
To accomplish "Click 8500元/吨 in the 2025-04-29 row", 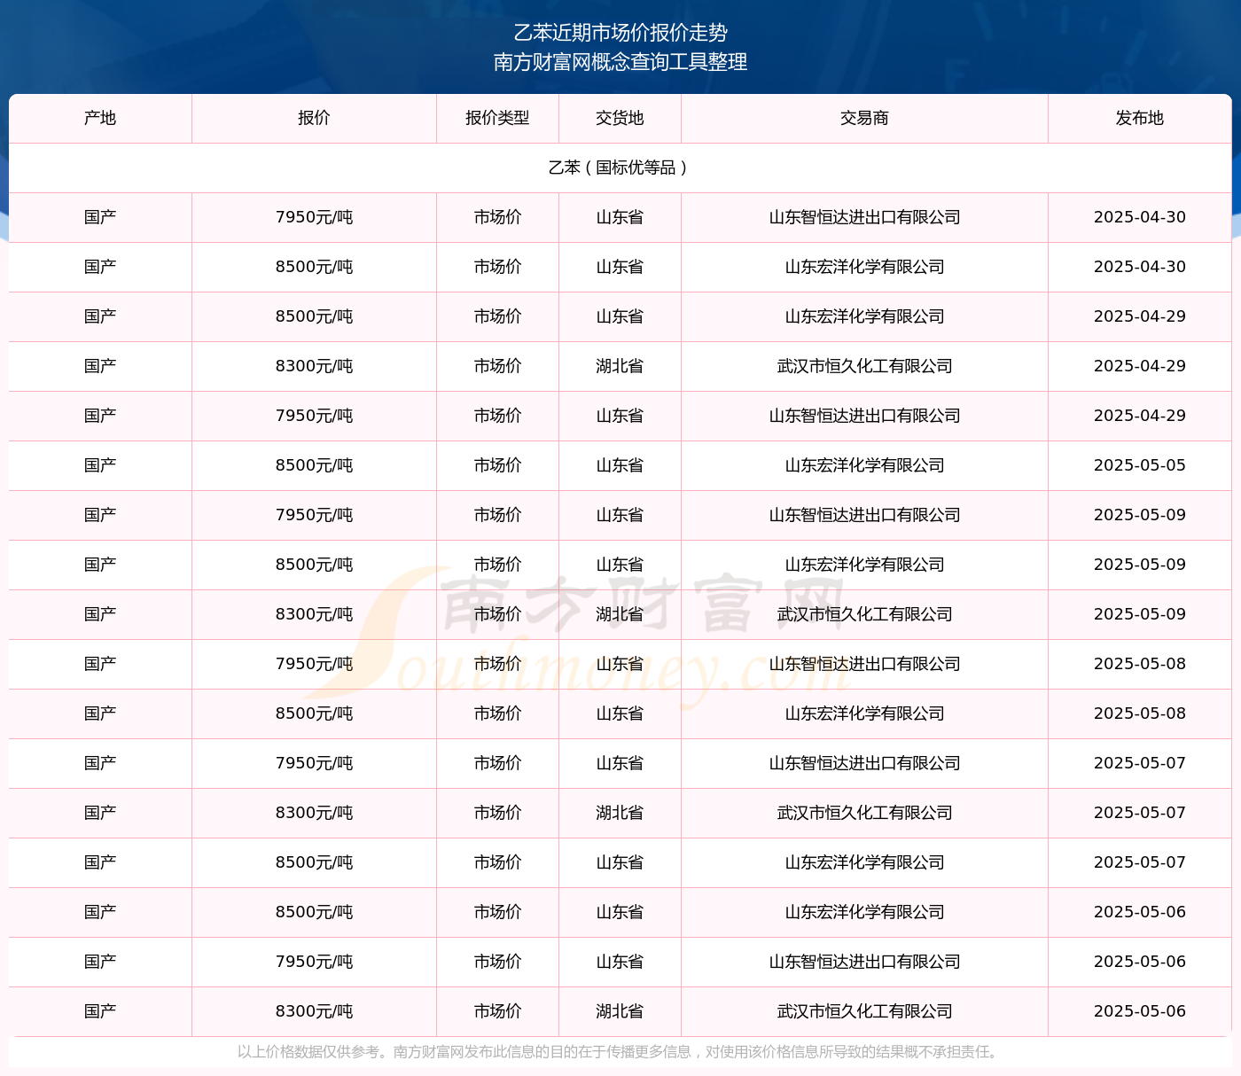I will [314, 316].
